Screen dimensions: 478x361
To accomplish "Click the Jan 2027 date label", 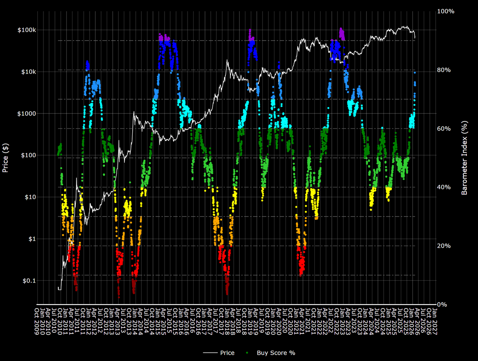I will [x=435, y=321].
